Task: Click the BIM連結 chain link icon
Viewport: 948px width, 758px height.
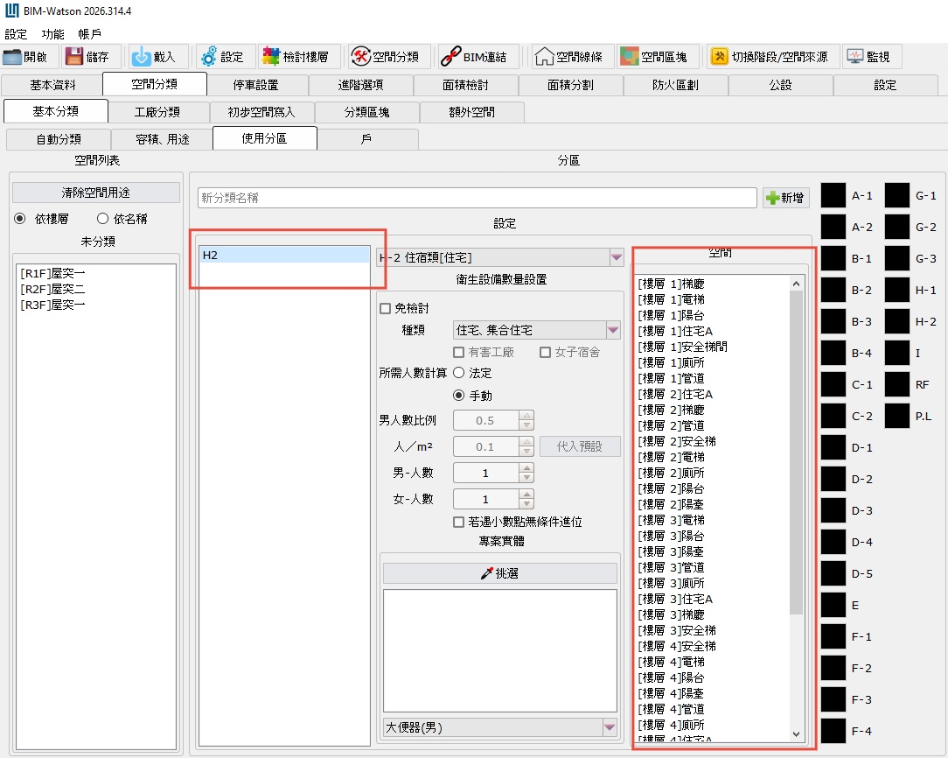Action: (x=450, y=57)
